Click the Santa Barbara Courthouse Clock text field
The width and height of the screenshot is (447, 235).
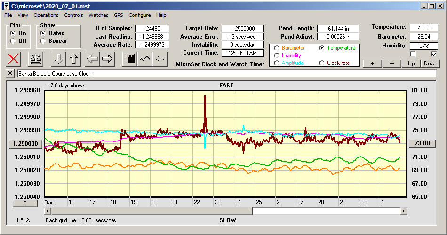(226, 74)
